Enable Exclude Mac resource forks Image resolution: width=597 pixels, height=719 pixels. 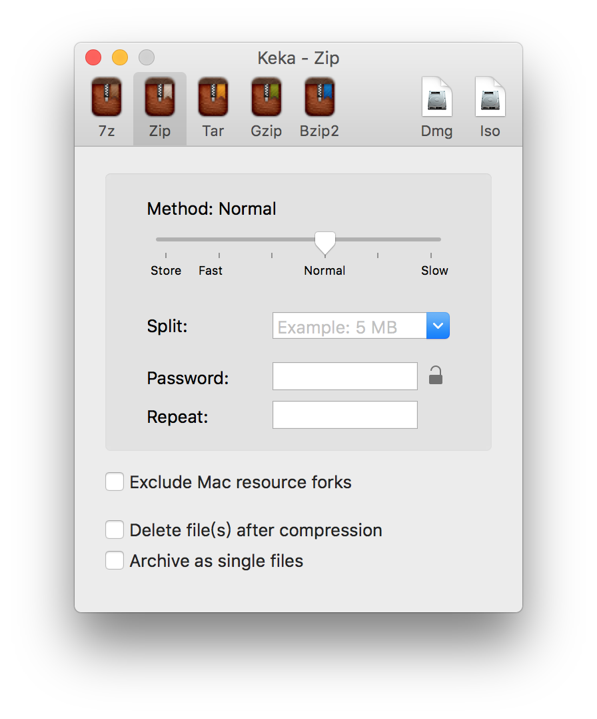click(x=115, y=482)
